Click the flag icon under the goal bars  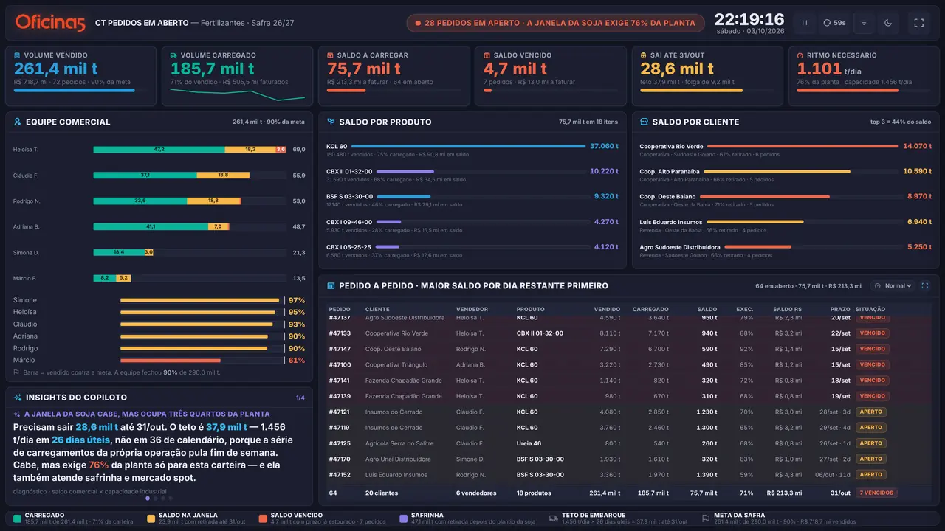coord(16,373)
